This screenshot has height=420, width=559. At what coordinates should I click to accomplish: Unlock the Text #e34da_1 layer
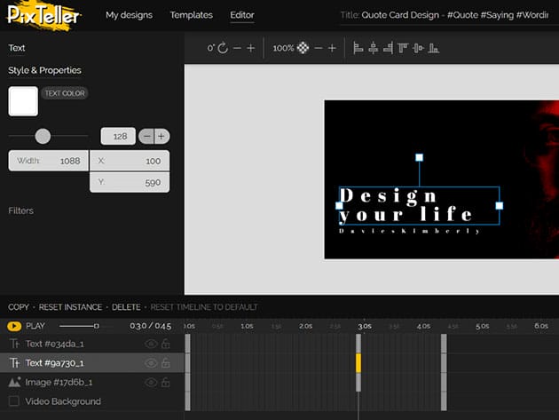(165, 344)
